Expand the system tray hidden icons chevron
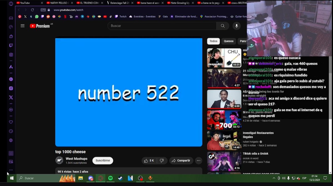333x186 pixels. (x=274, y=178)
